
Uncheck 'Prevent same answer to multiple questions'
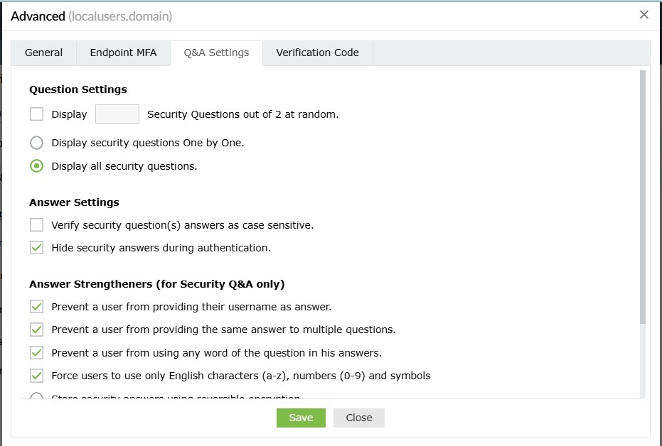36,330
